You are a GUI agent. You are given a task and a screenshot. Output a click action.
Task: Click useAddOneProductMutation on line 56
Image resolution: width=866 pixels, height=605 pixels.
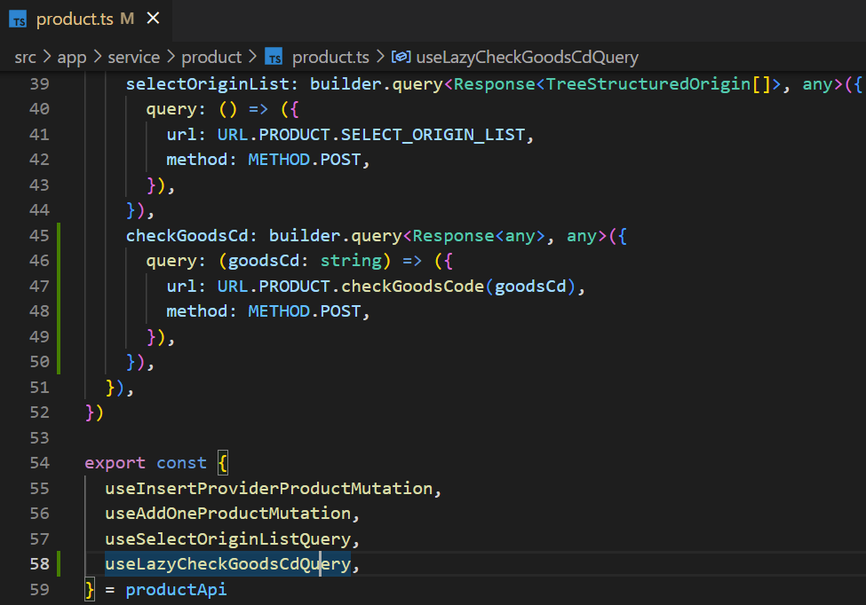point(228,514)
